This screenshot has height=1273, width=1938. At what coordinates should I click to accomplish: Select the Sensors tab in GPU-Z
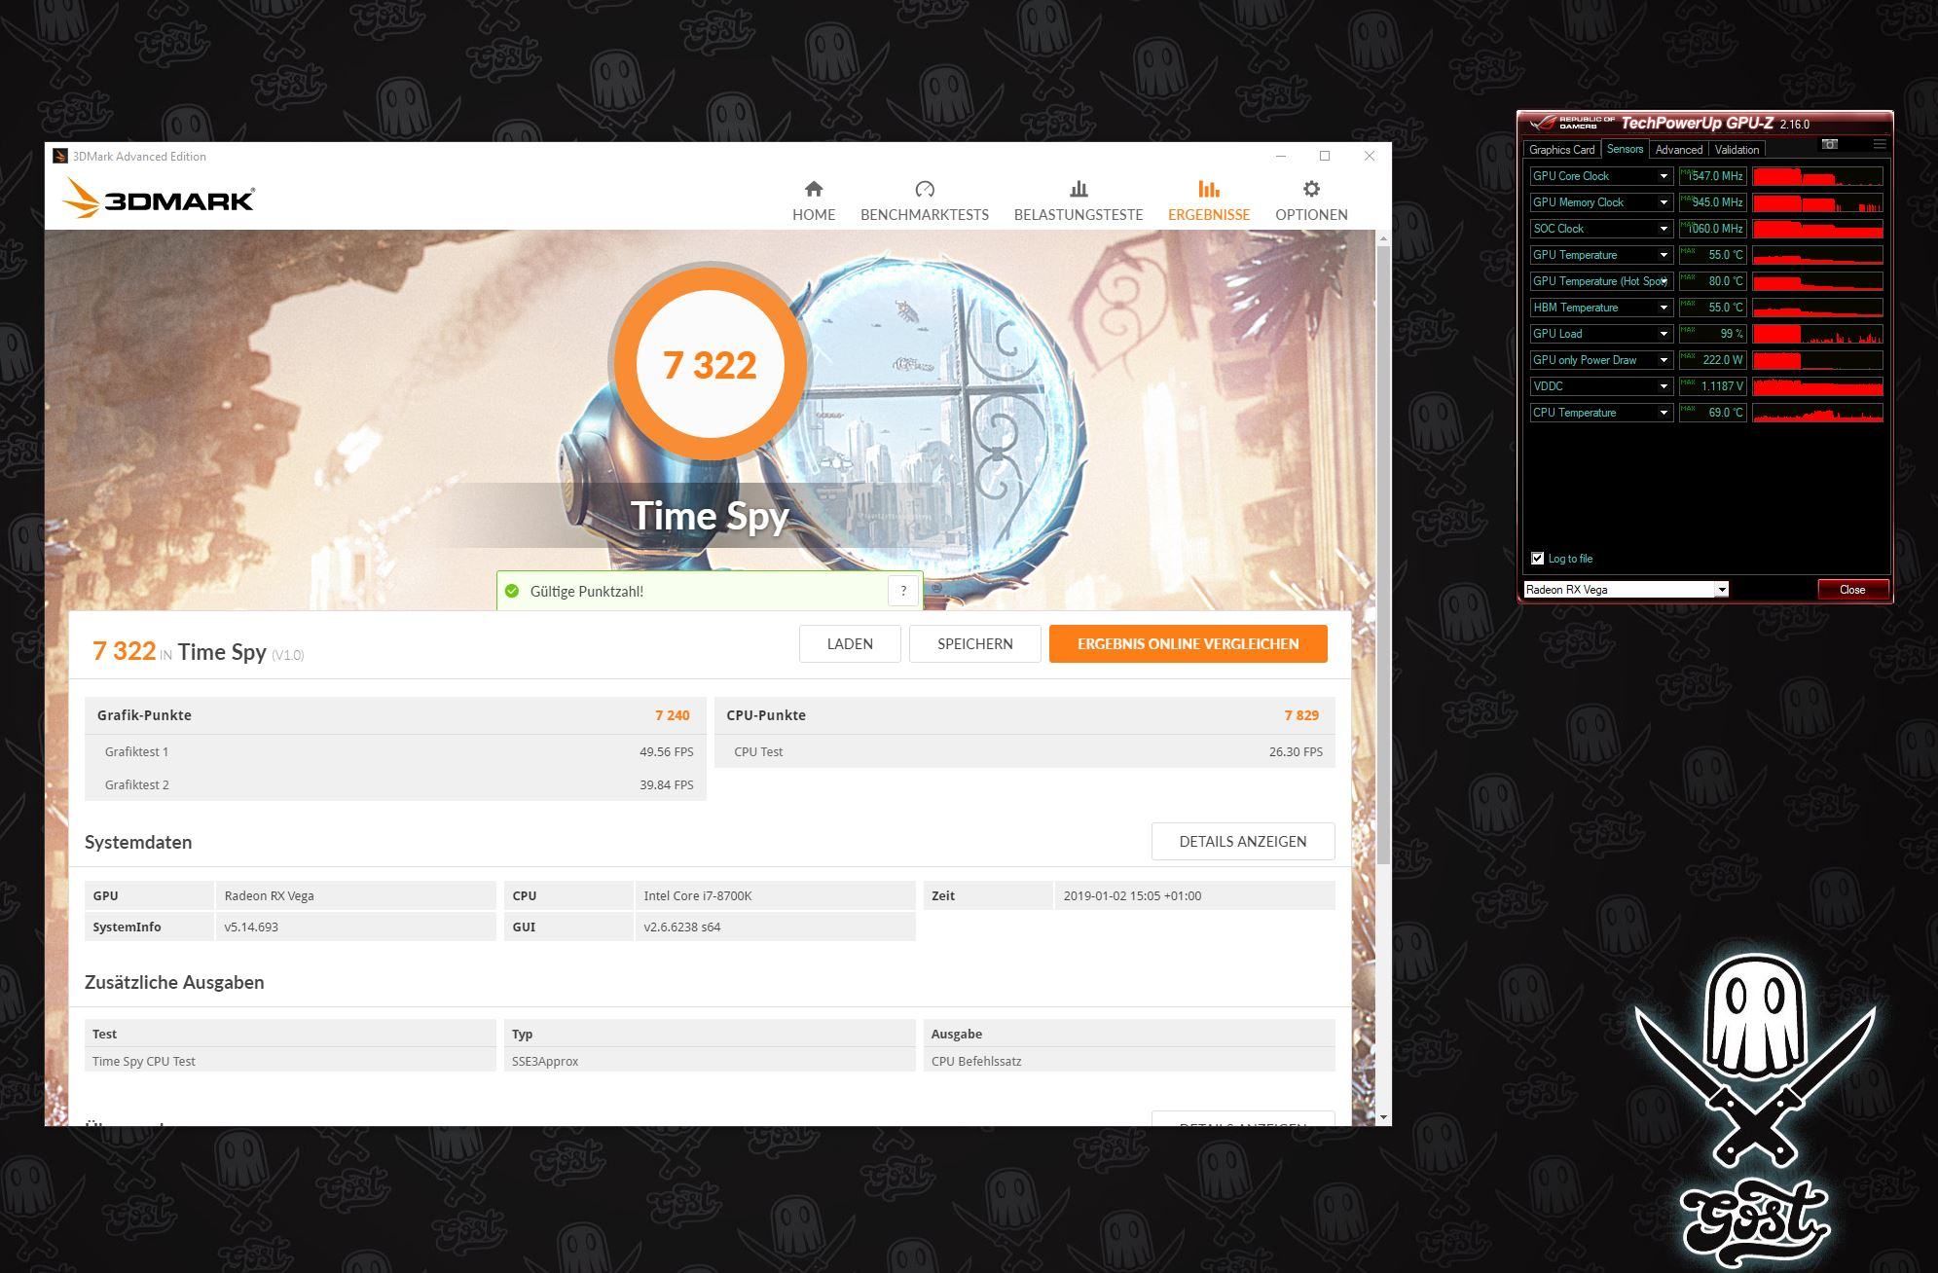pyautogui.click(x=1625, y=149)
